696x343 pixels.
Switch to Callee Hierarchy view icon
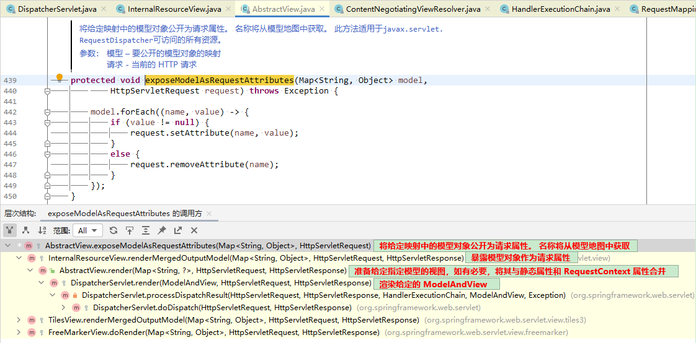[26, 230]
